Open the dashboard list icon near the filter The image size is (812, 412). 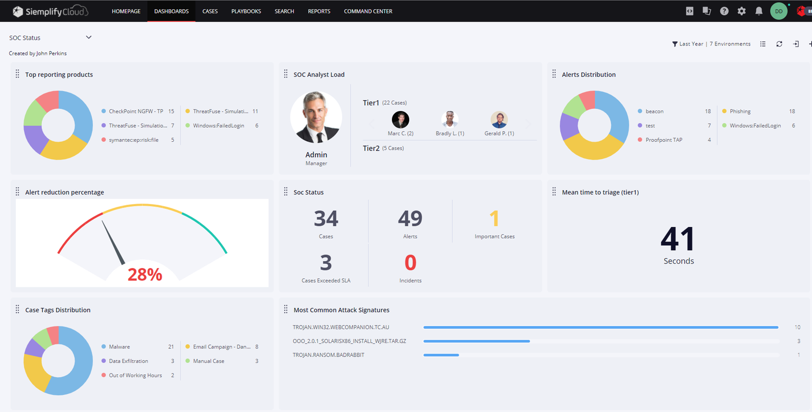pos(763,43)
